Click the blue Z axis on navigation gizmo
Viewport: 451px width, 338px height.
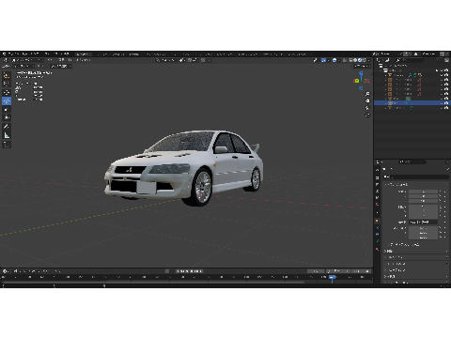pyautogui.click(x=361, y=73)
